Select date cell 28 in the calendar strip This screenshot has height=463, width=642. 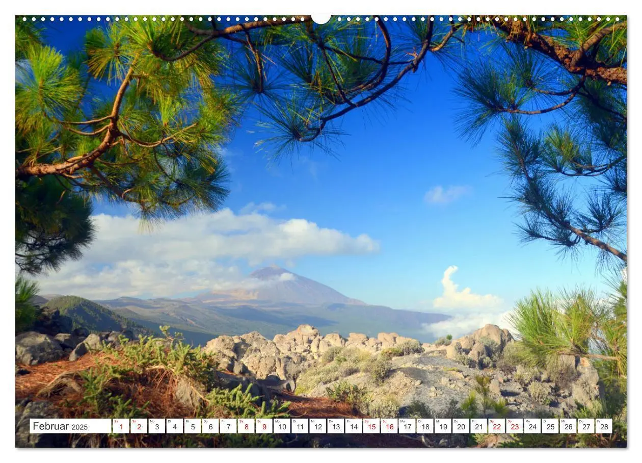pyautogui.click(x=603, y=426)
